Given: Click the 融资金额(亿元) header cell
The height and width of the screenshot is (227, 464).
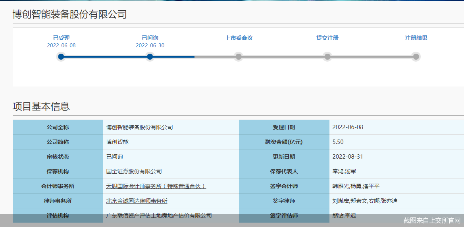Looking at the screenshot, I should point(284,142).
